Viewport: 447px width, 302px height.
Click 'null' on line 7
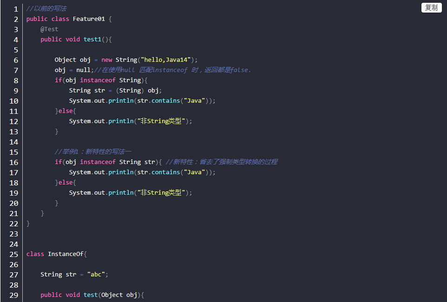(x=83, y=70)
